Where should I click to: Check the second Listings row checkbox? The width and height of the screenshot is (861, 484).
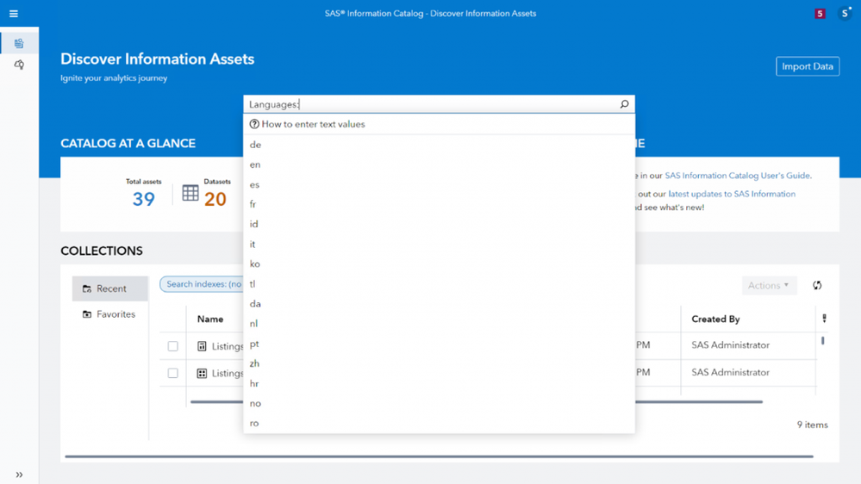173,373
